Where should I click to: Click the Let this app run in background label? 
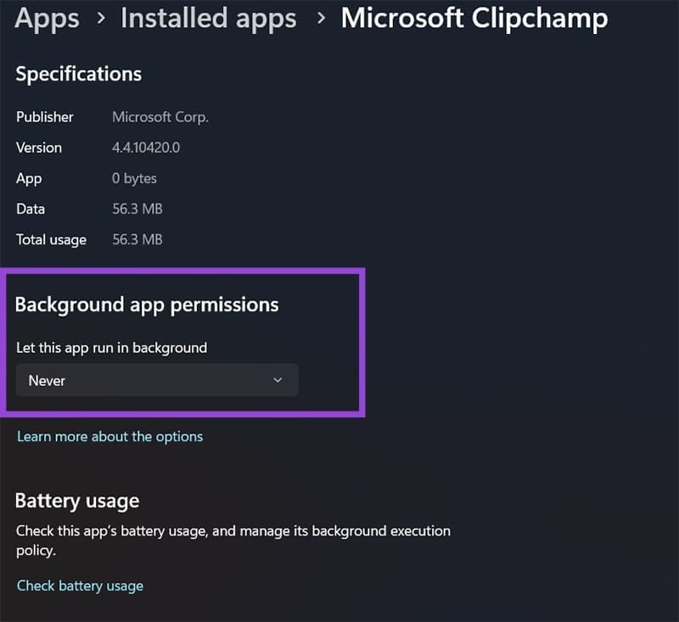click(111, 347)
